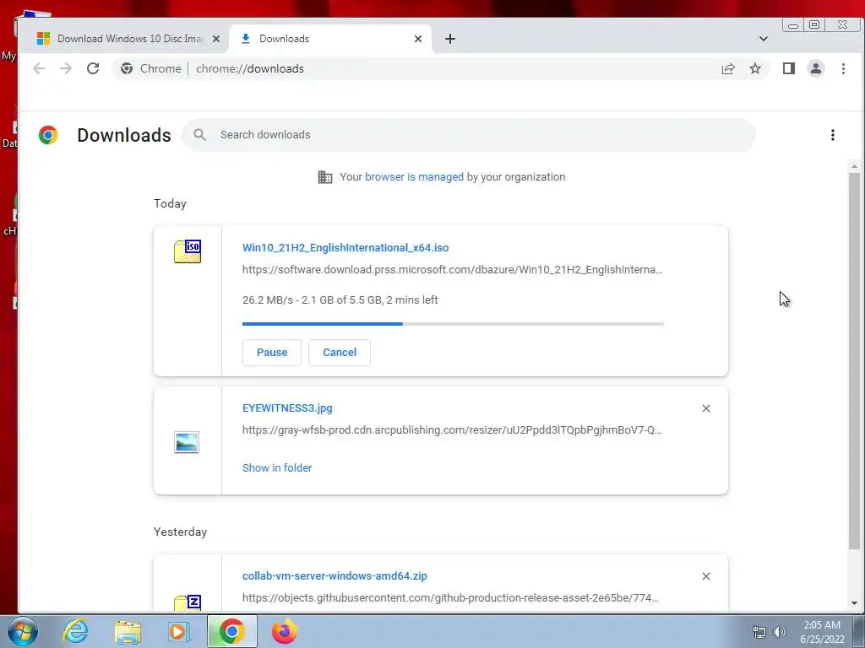Click the managed organization building icon

pos(325,177)
